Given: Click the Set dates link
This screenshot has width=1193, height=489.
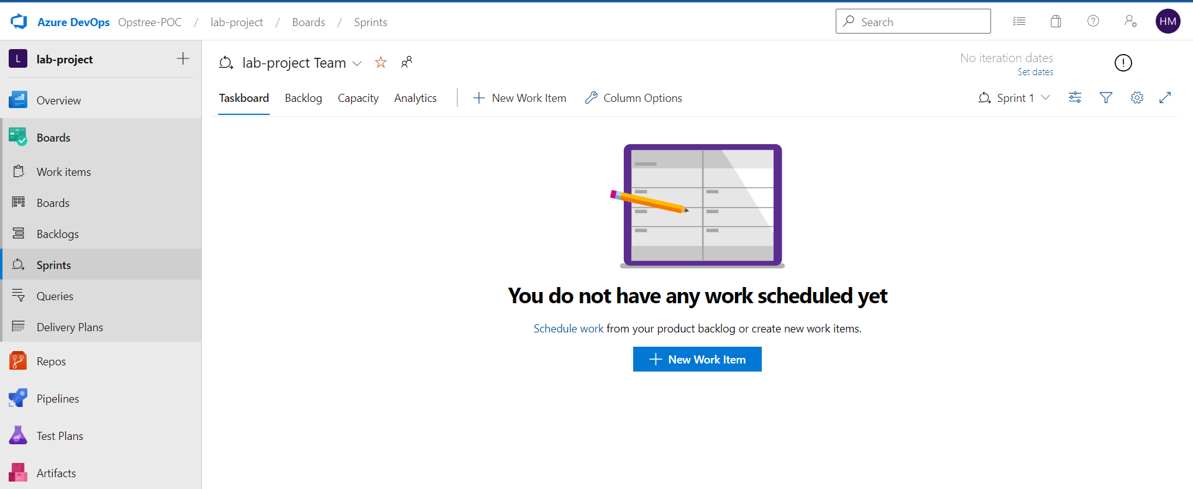Looking at the screenshot, I should click(x=1035, y=72).
